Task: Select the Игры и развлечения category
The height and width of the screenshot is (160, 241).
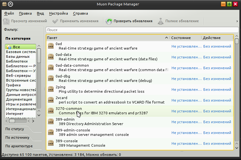Action: pos(21,104)
